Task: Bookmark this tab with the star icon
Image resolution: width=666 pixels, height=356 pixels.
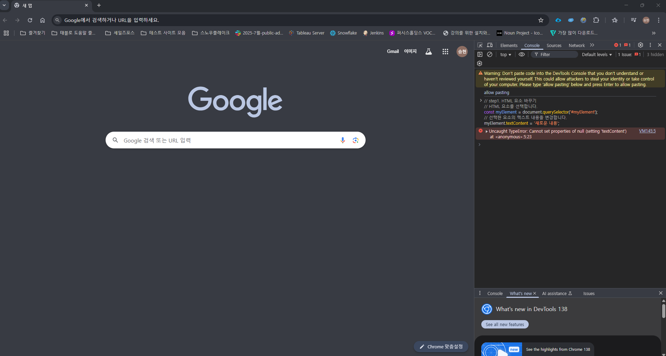Action: click(x=541, y=20)
